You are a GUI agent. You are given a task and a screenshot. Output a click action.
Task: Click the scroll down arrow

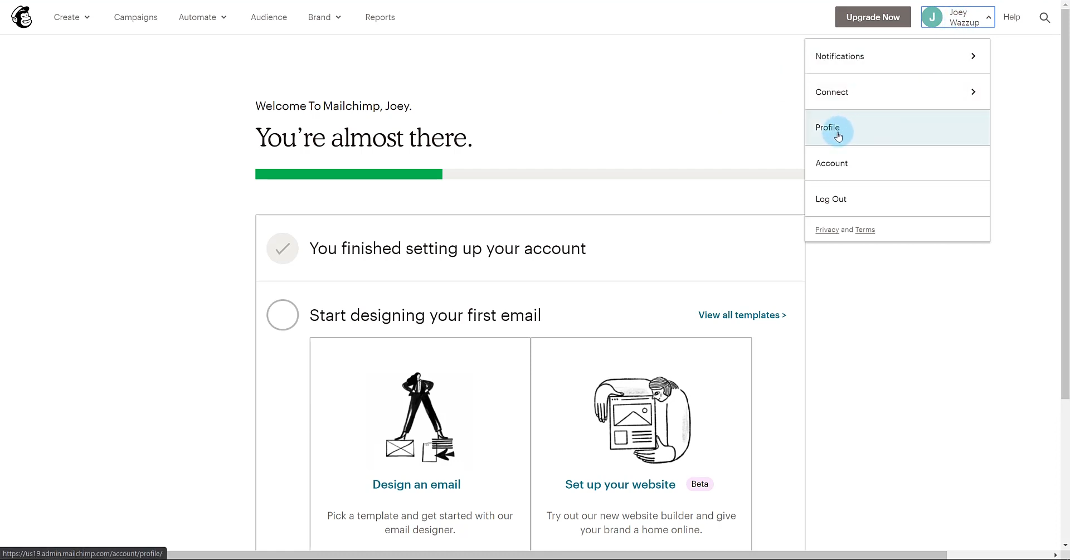click(x=1065, y=546)
